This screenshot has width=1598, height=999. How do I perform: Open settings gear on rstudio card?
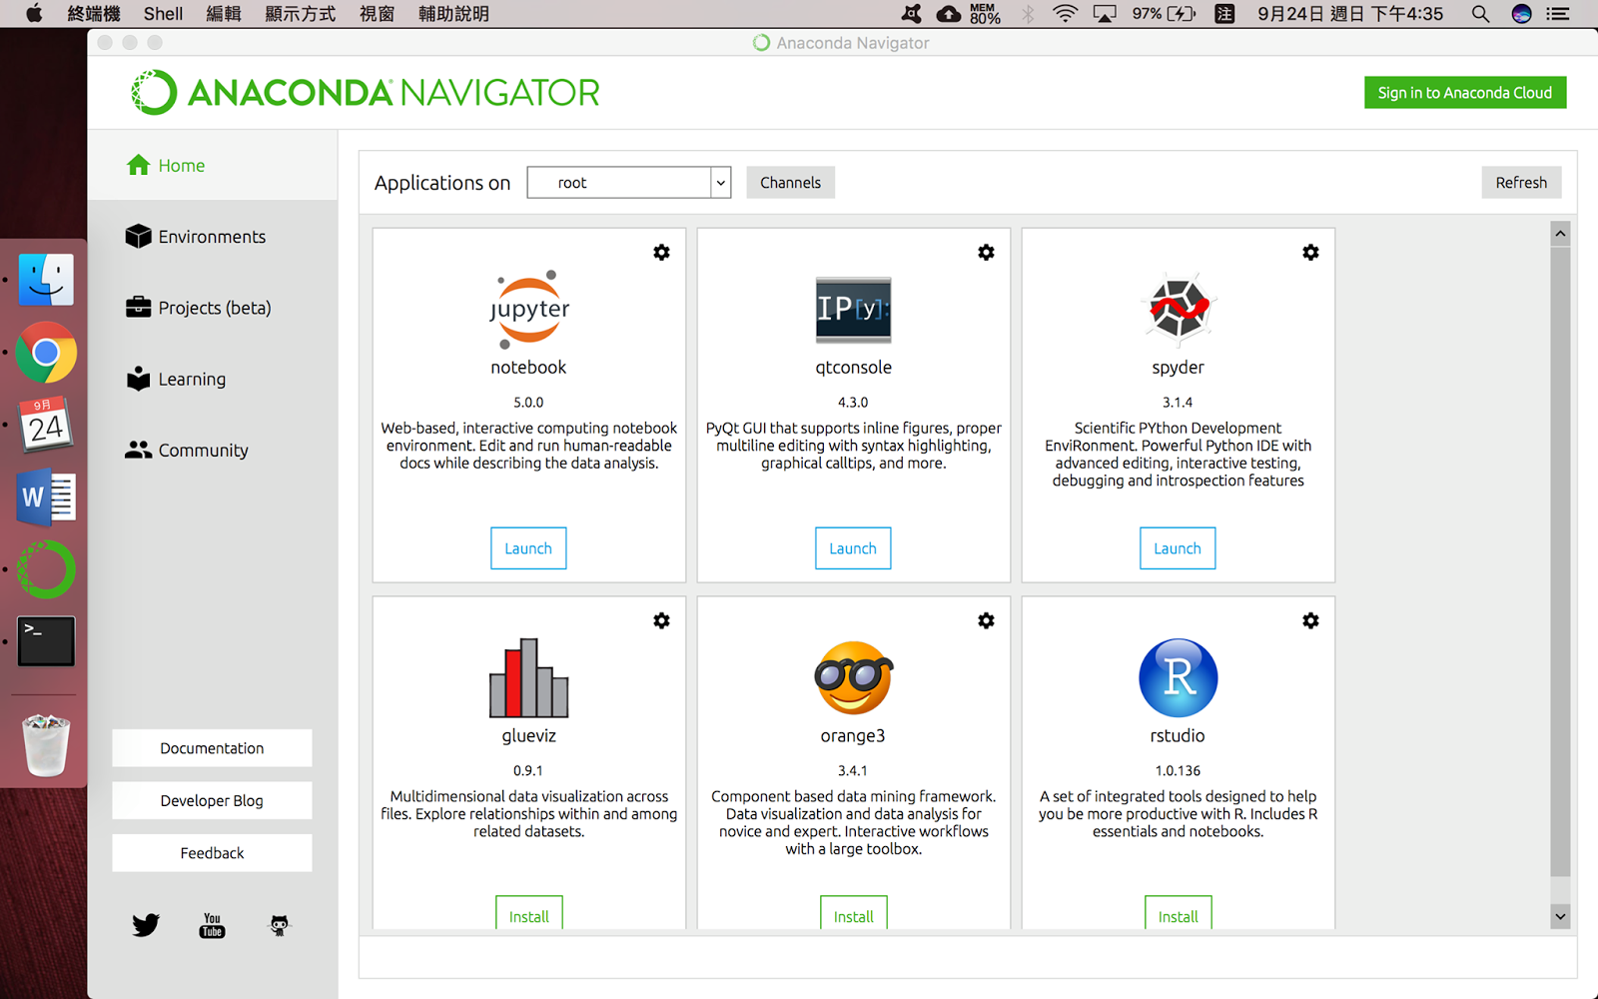click(x=1310, y=621)
